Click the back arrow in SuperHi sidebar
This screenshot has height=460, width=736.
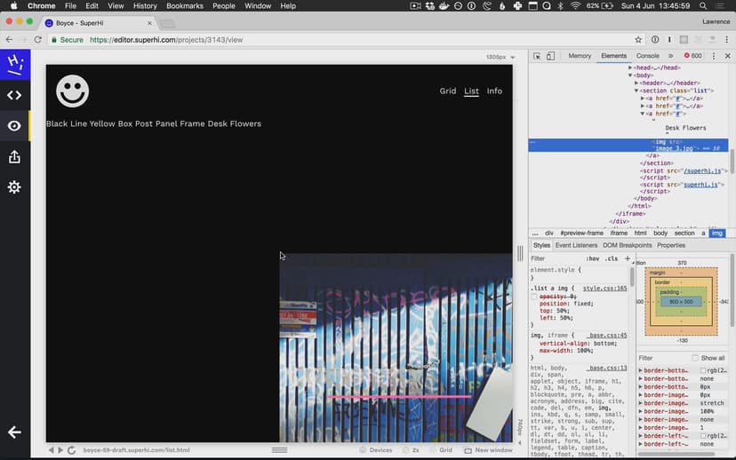[14, 432]
